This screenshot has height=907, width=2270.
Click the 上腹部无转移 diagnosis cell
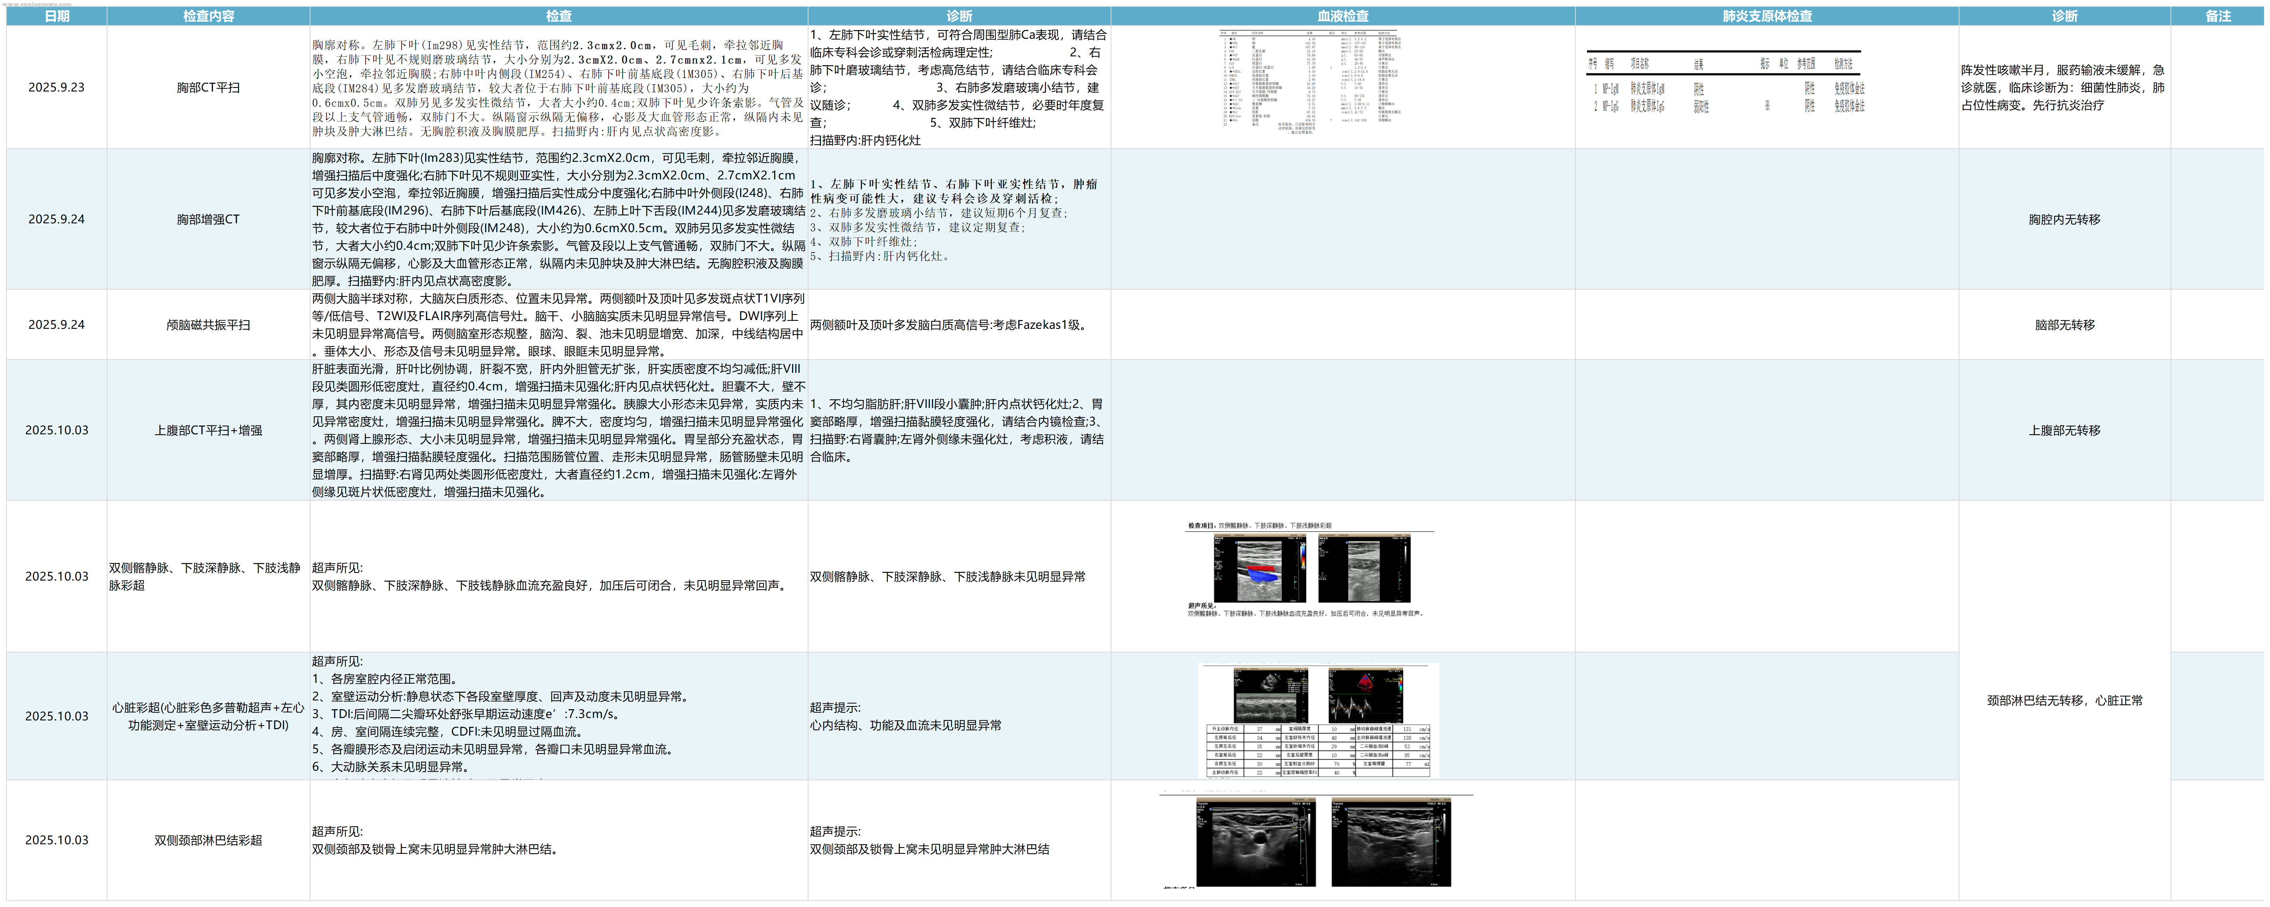tap(2064, 430)
